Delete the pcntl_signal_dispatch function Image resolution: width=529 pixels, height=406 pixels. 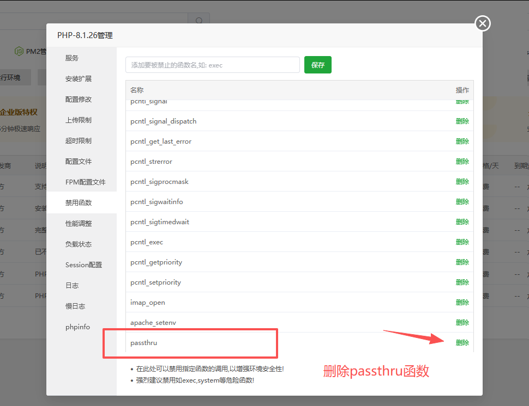coord(462,121)
